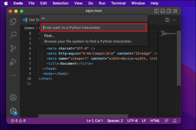This screenshot has height=130, width=196.
Task: Select HTML language mode in status bar
Action: (155, 121)
